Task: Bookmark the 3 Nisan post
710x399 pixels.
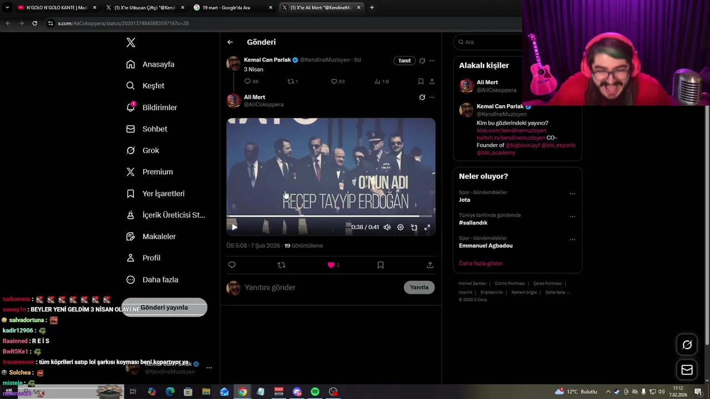Action: tap(421, 81)
